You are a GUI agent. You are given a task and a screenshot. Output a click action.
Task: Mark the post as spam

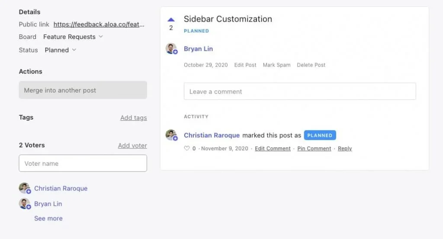click(276, 65)
